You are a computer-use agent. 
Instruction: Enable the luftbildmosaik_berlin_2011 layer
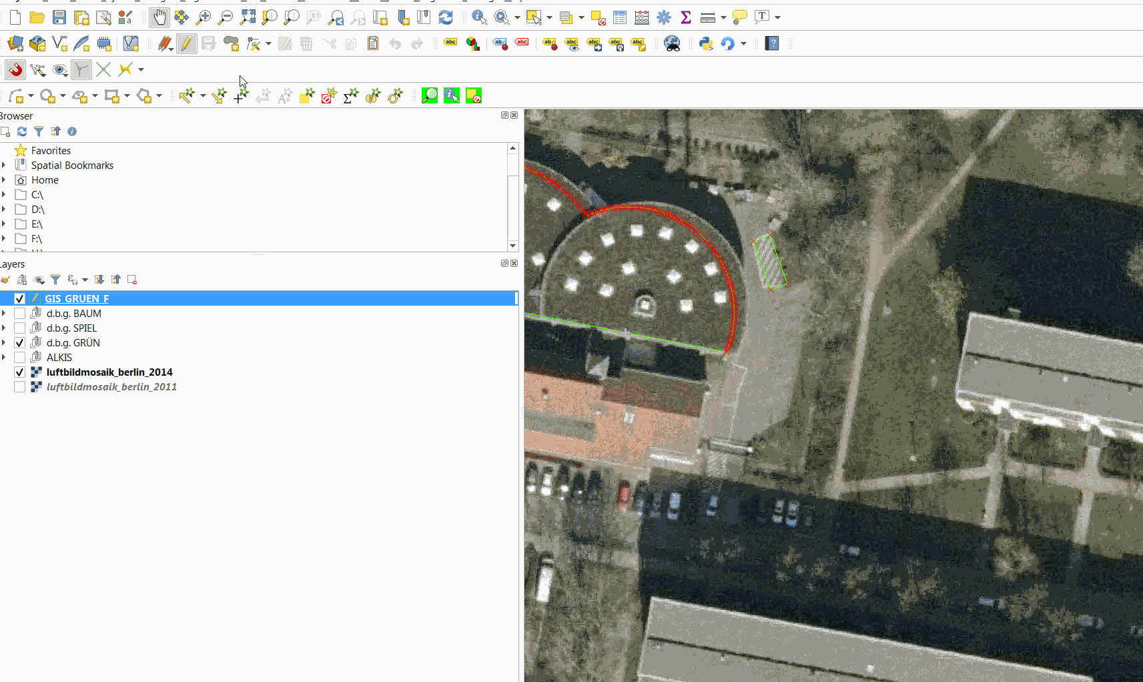pyautogui.click(x=19, y=386)
